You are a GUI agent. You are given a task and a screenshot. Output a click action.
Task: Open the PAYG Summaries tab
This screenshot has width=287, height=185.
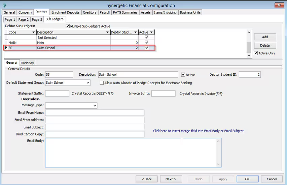[125, 12]
